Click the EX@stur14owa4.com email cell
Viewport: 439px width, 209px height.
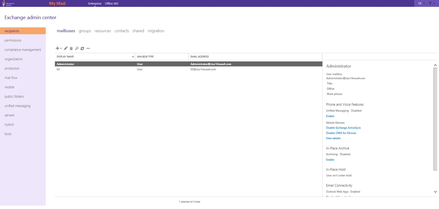203,69
